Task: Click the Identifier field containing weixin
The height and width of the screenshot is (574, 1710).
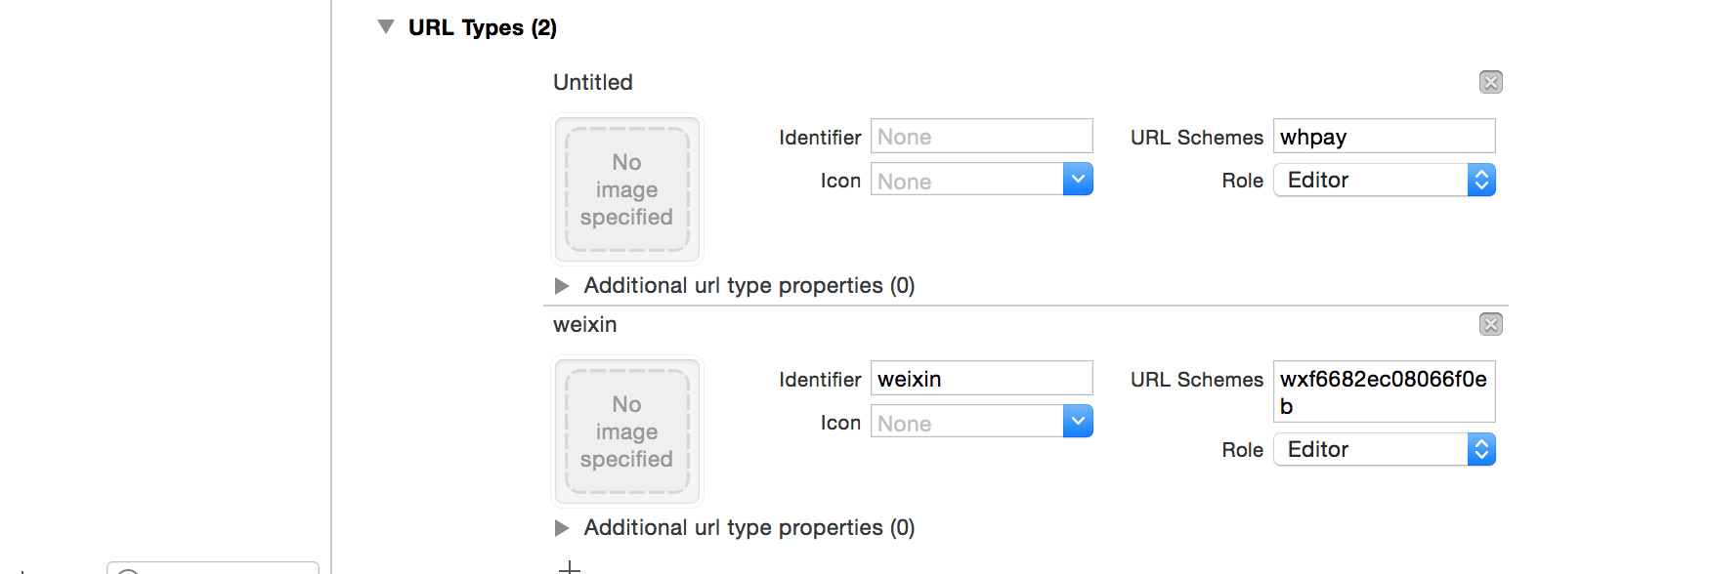Action: coord(981,379)
